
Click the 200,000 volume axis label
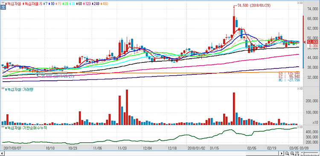point(312,101)
